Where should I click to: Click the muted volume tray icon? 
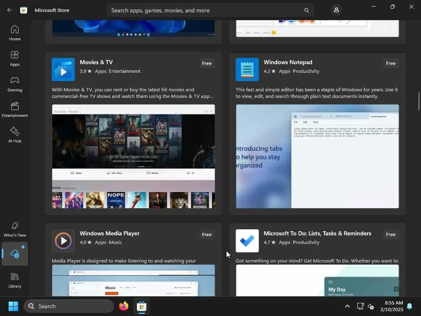(x=371, y=306)
